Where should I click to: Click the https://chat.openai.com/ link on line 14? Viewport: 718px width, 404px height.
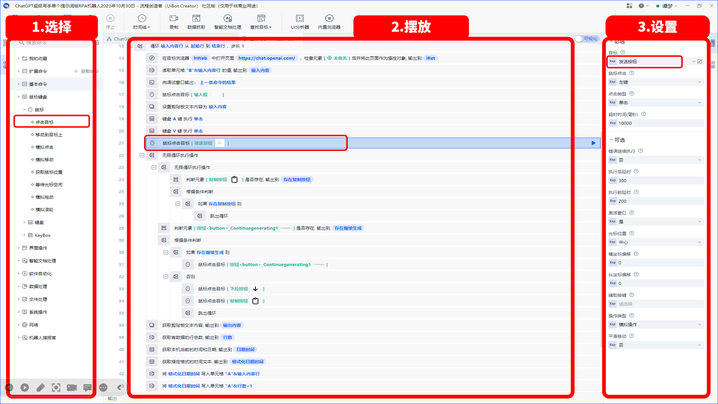[x=267, y=58]
